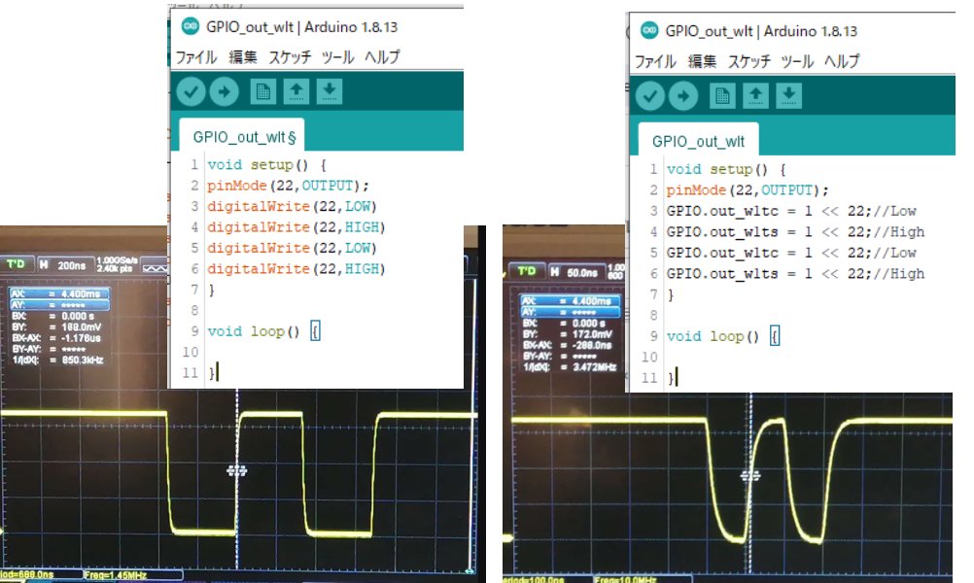Click pinMode(22,OUTPUT) line in right editor
The height and width of the screenshot is (583, 974).
(x=748, y=190)
